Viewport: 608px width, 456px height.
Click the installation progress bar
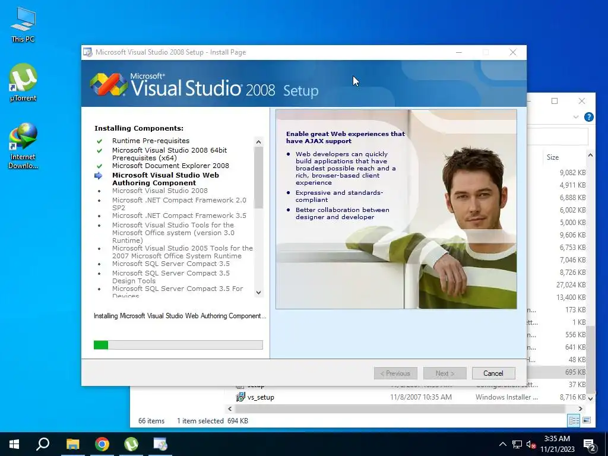click(x=178, y=345)
